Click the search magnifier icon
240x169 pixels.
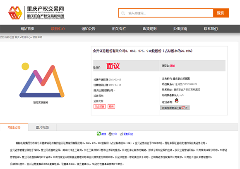click(x=123, y=13)
